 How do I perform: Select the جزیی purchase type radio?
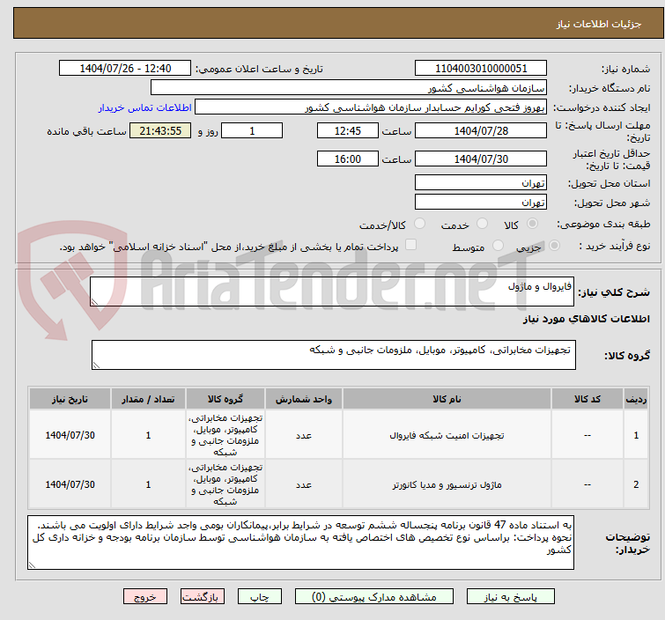pos(554,245)
